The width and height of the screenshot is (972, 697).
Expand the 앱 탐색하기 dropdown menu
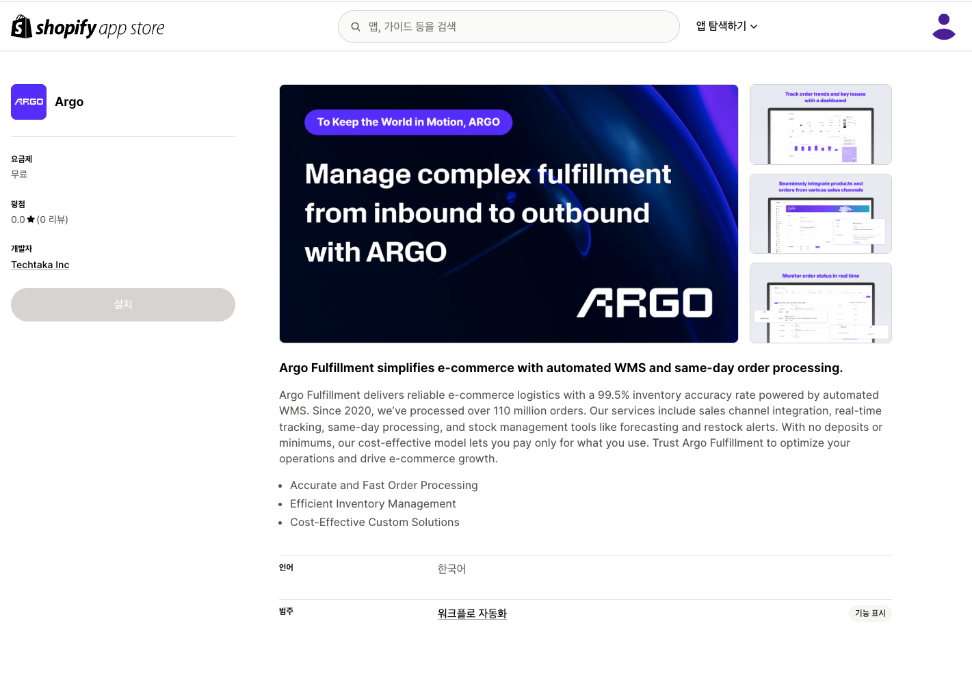tap(726, 26)
